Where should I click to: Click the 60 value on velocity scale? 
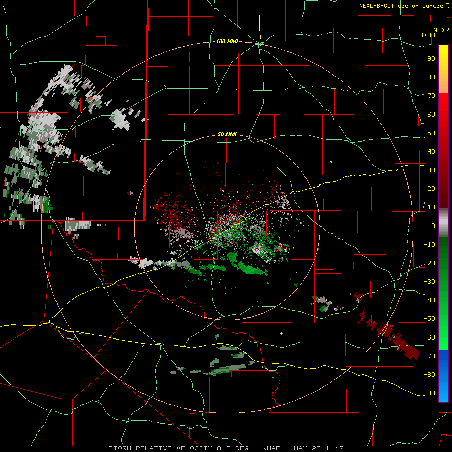[431, 115]
